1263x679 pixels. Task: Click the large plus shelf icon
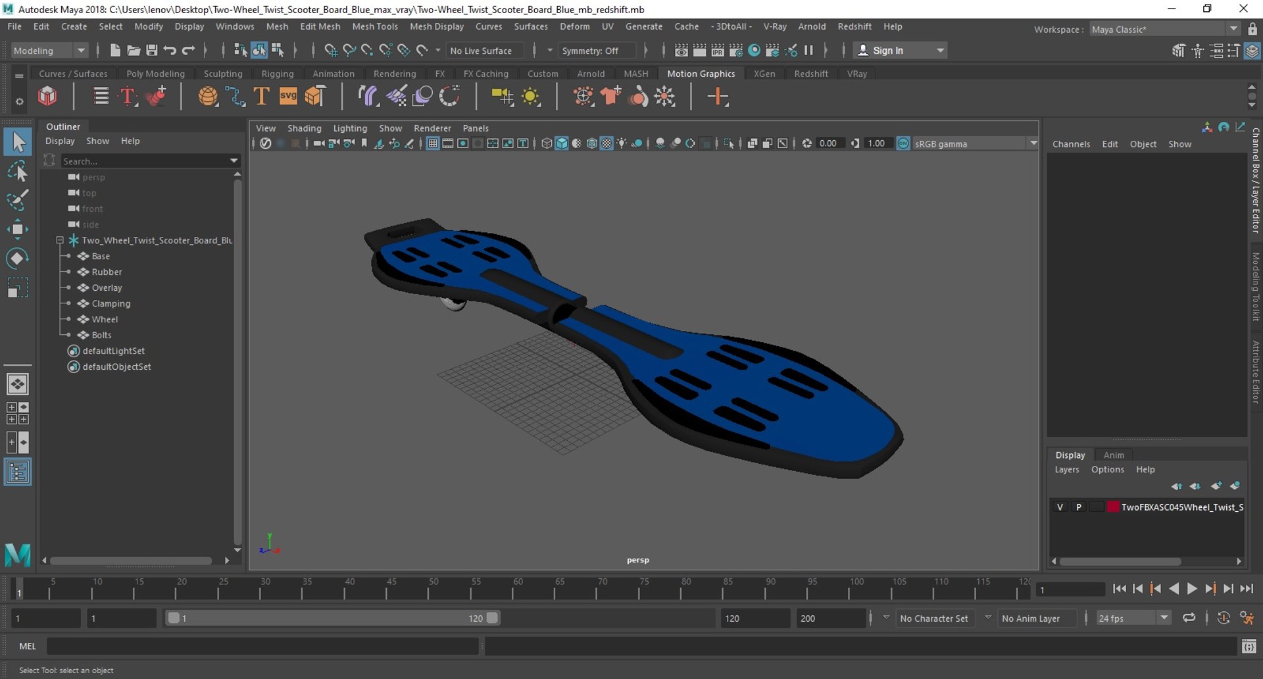(718, 97)
